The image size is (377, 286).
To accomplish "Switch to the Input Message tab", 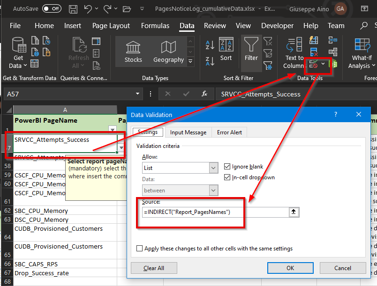I will coord(188,132).
